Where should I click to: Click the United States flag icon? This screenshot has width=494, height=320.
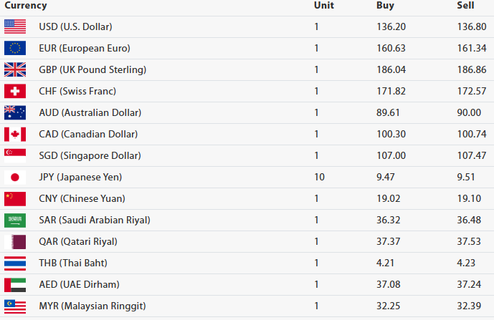tap(15, 26)
